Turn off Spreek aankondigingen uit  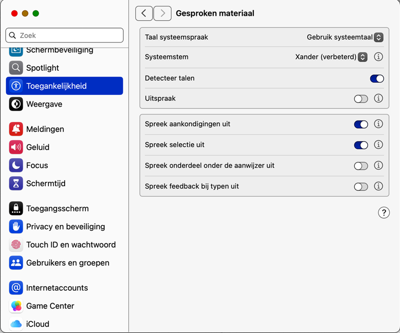361,124
